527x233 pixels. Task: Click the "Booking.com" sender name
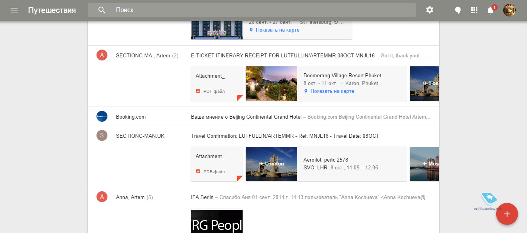click(131, 117)
